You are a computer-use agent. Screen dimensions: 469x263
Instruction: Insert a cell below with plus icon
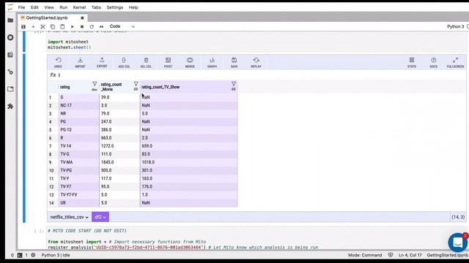pyautogui.click(x=33, y=26)
